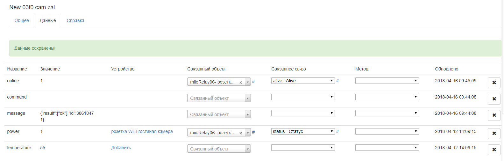Open linked property dropdown in message row
The image size is (504, 161).
tap(303, 113)
